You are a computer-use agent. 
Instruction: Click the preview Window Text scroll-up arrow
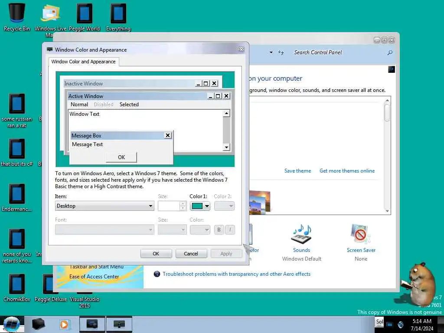[x=226, y=113]
